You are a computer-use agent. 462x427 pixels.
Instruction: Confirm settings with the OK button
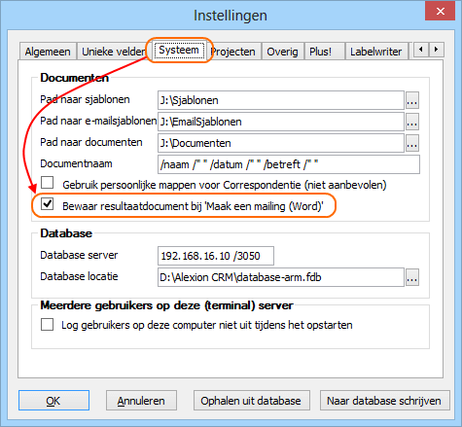[53, 401]
